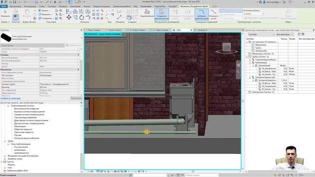Click the Tag on Placement (Марка) icon
315x177 pixels.
coord(288,14)
